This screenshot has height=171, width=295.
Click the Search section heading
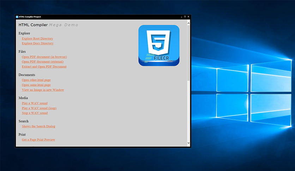click(24, 121)
